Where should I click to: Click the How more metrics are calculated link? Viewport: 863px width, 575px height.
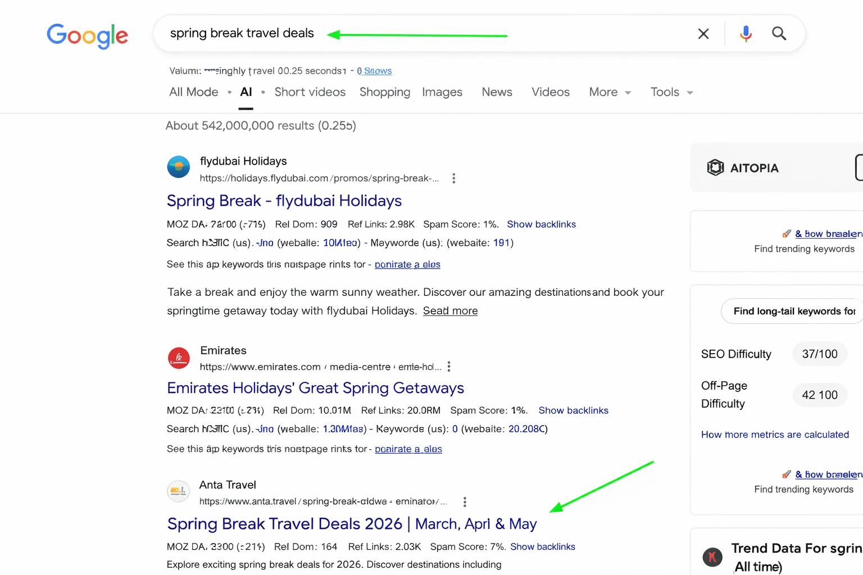(775, 434)
